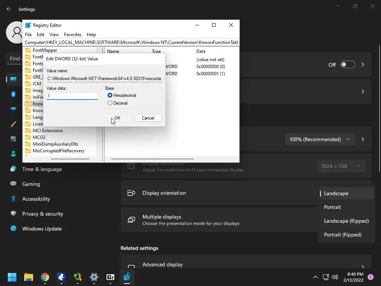Click Registry Editor icon on taskbar
This screenshot has height=286, width=381.
127,277
